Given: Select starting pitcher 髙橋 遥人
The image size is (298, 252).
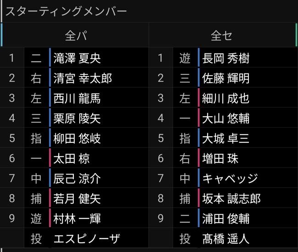Looking at the screenshot, I should 226,239.
